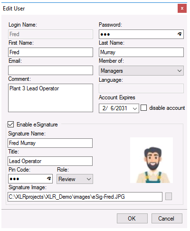Screen dimensions: 190x231
Task: Click the Cancel button
Action: click(x=167, y=218)
